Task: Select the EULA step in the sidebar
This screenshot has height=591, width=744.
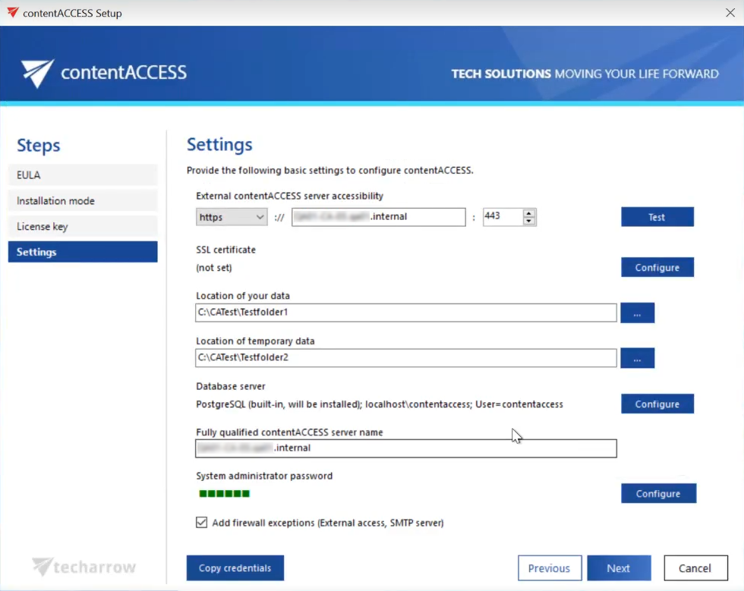Action: pyautogui.click(x=82, y=174)
